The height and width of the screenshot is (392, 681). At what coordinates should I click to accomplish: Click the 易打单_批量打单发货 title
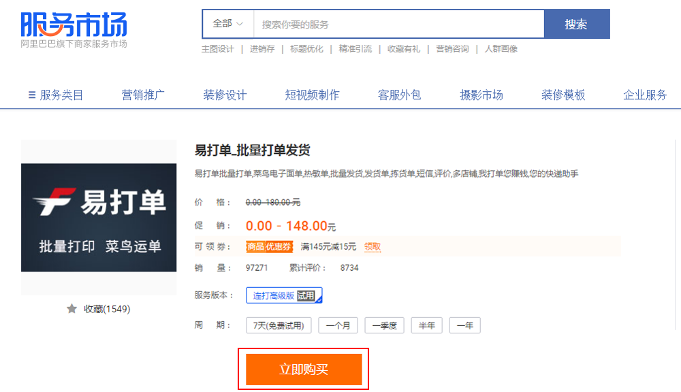point(252,150)
